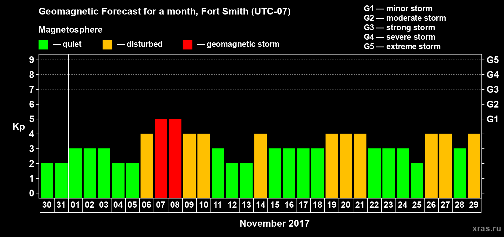Click the '— disturbed' legend label
This screenshot has height=237, width=504.
point(140,44)
